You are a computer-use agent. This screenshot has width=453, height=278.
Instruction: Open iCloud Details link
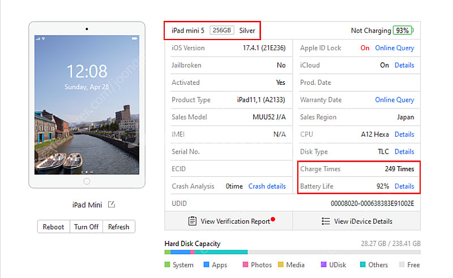tap(404, 65)
